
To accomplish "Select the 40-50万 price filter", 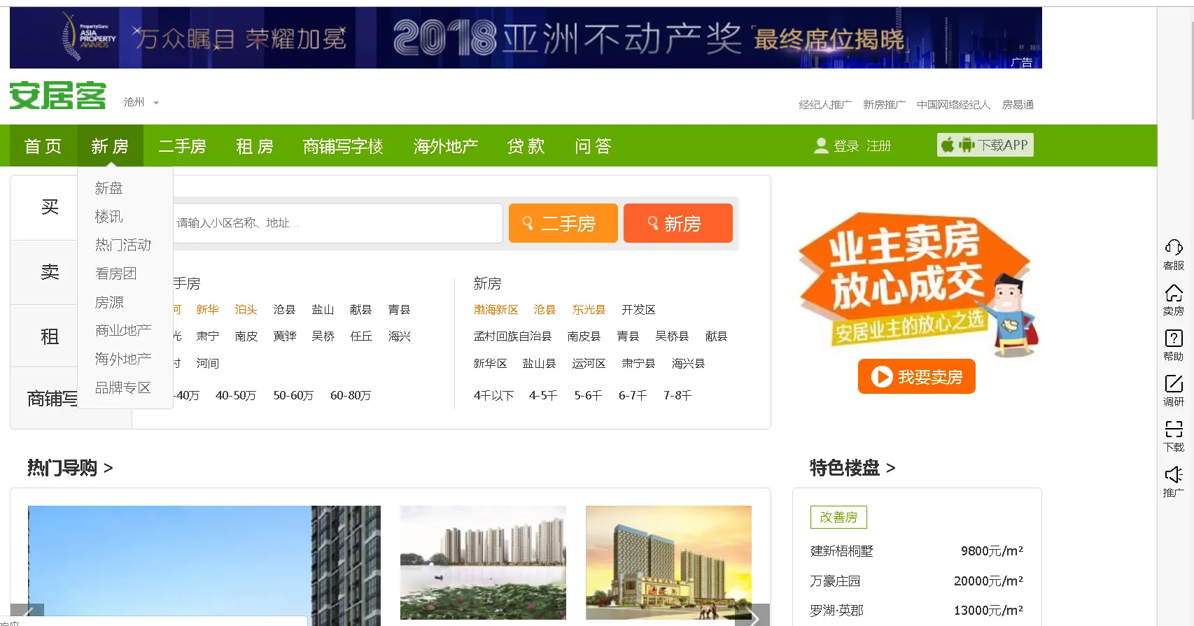I will (x=236, y=396).
